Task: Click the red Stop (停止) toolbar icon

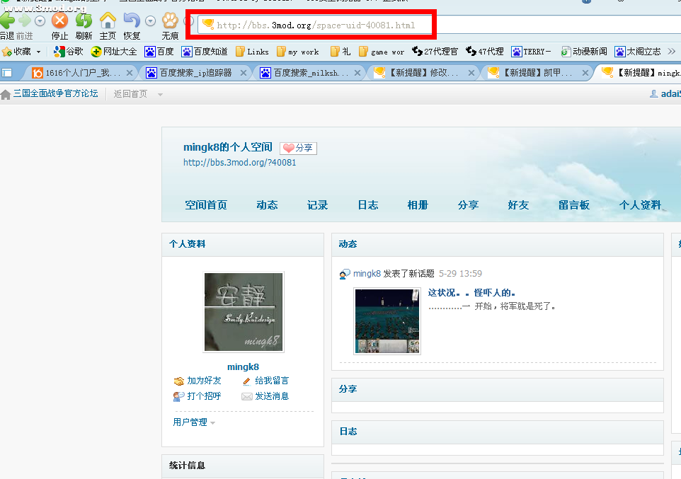Action: pos(60,21)
